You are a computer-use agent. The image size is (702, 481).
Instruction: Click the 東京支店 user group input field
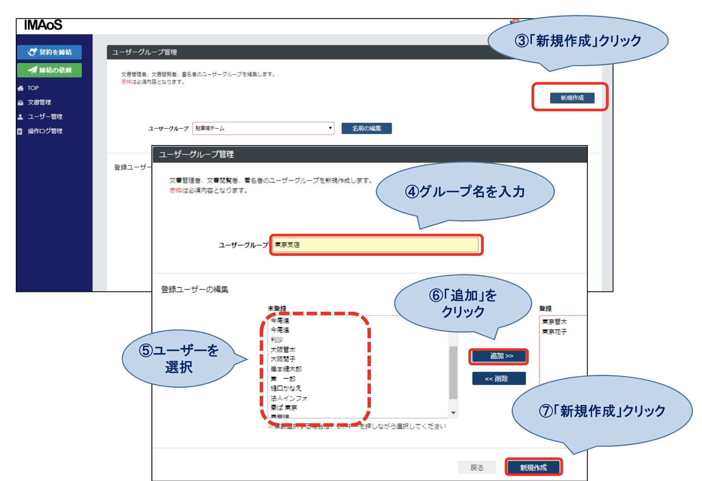point(375,245)
